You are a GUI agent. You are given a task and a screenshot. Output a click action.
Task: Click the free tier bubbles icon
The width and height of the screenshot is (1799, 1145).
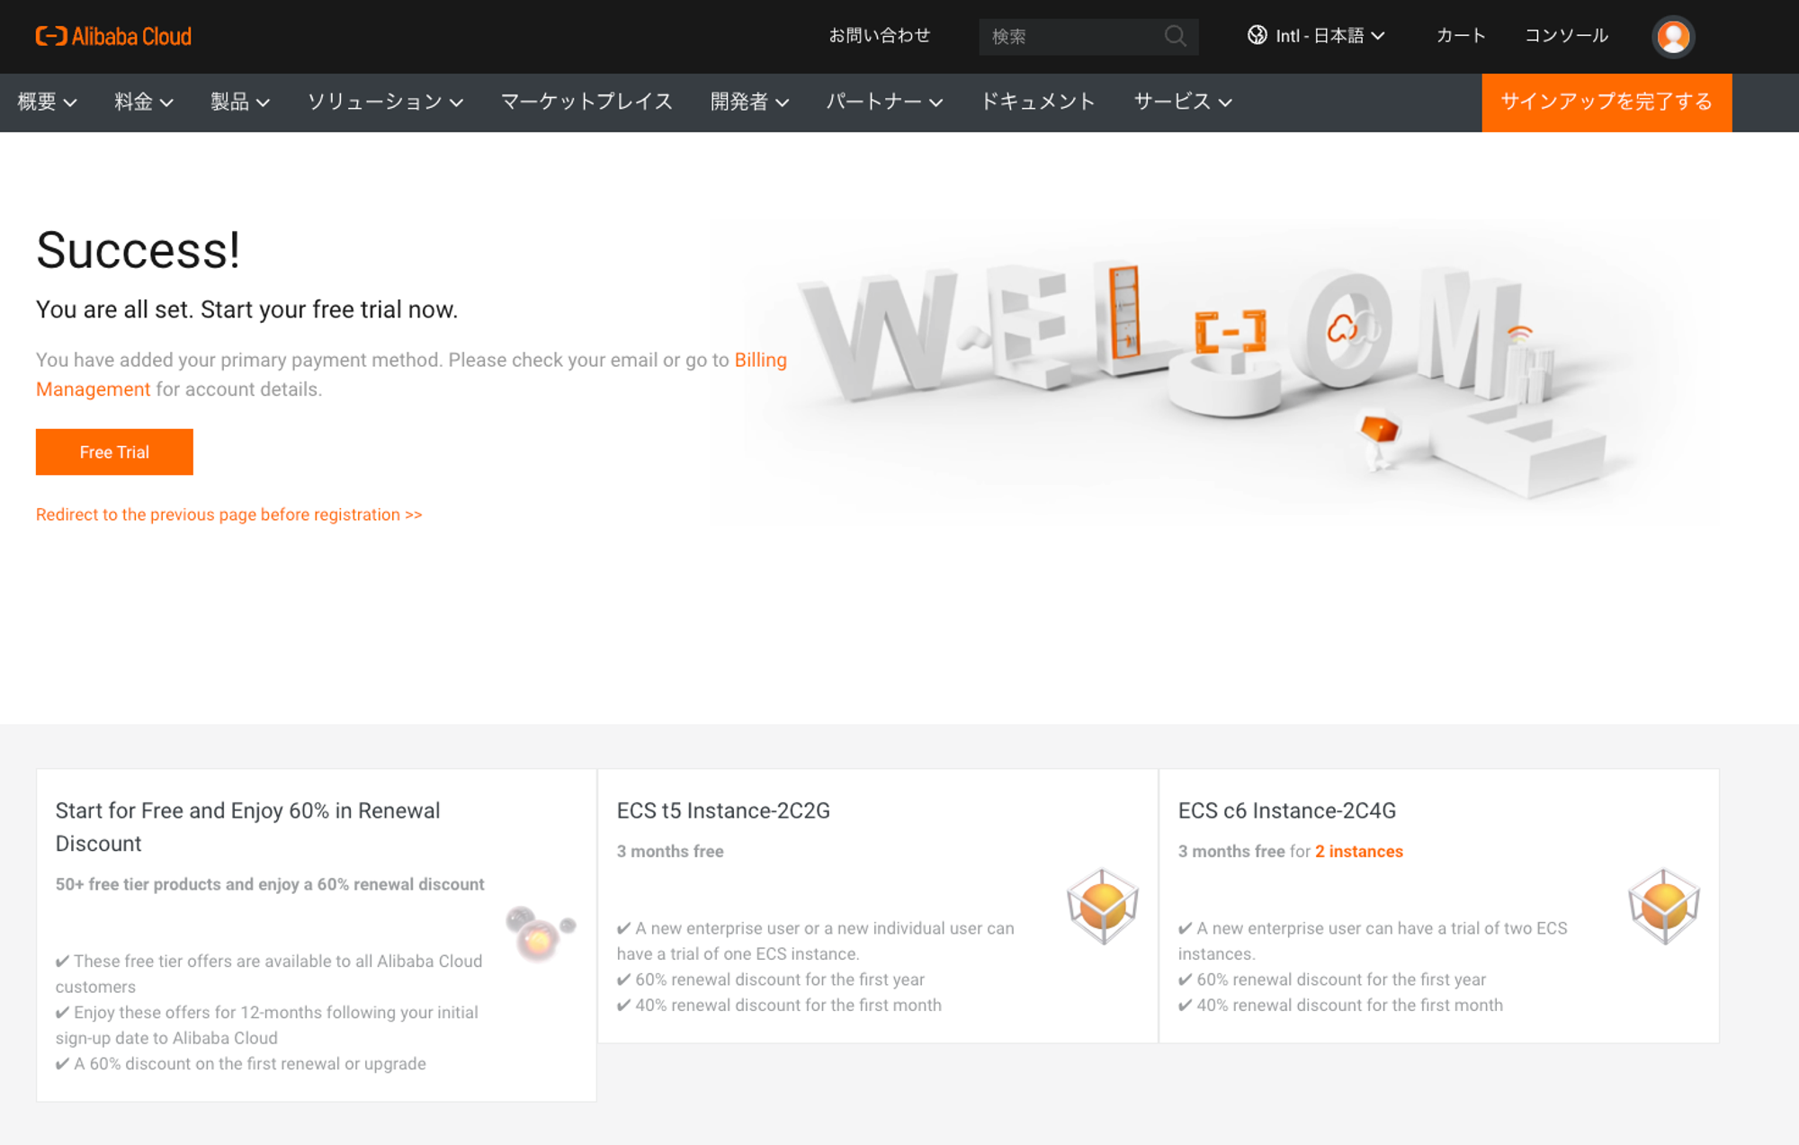[540, 933]
